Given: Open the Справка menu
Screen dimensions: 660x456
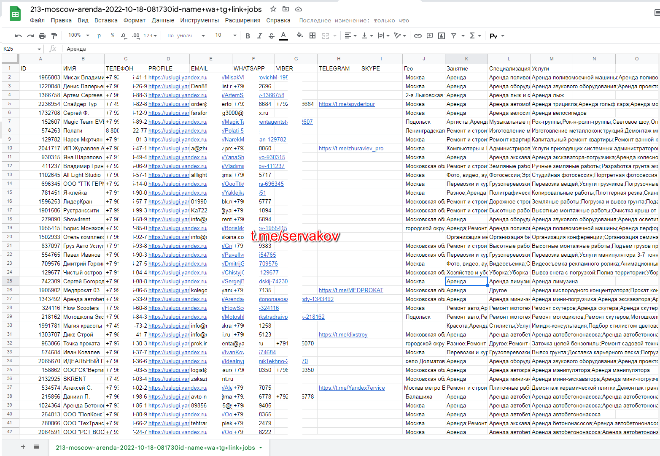Looking at the screenshot, I should pos(278,20).
